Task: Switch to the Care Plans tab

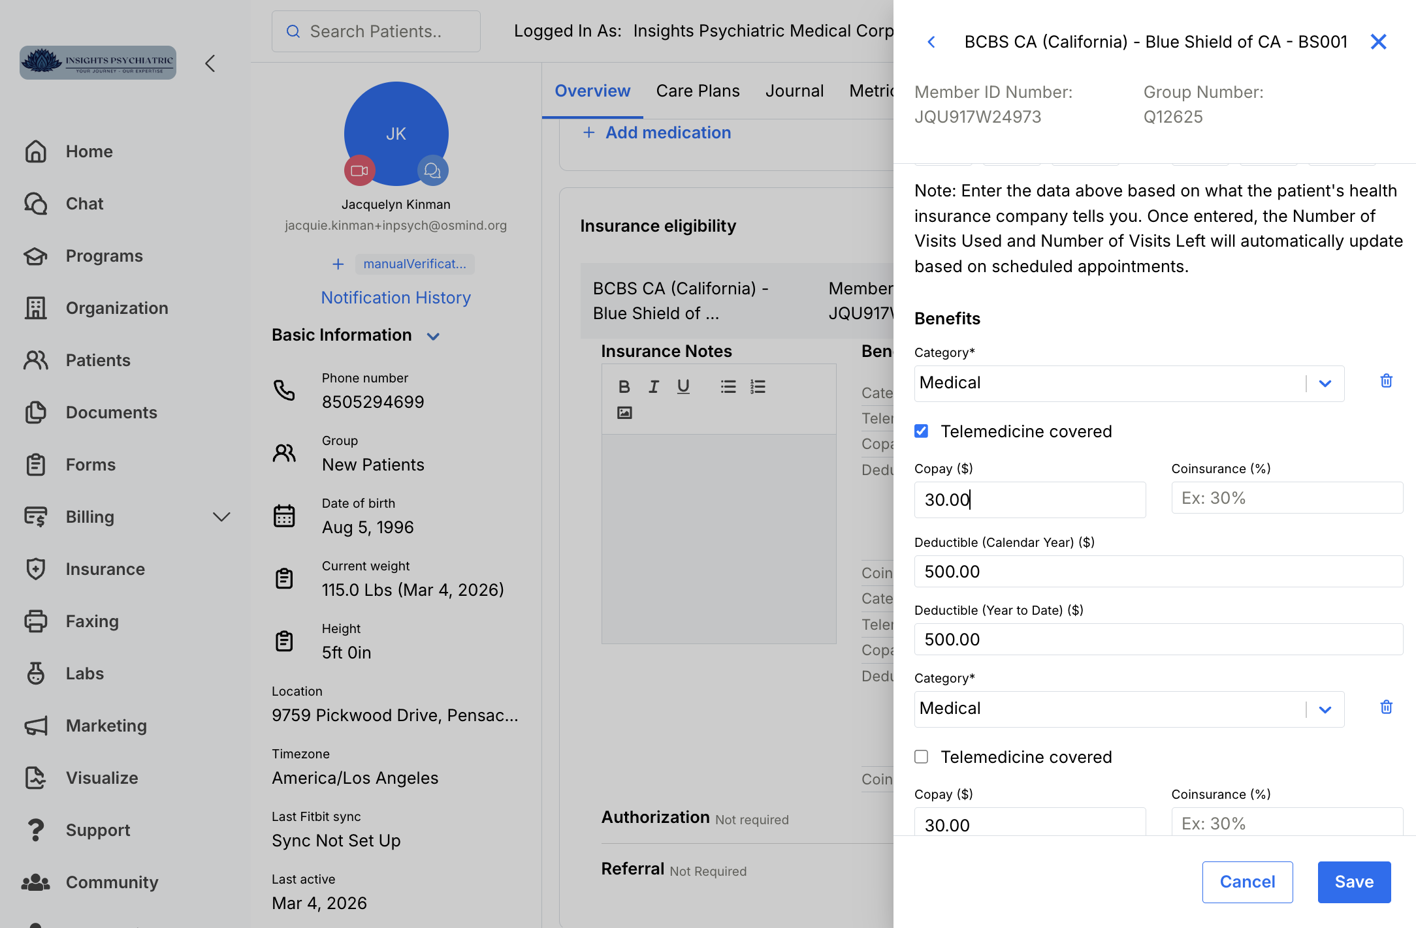Action: tap(698, 91)
